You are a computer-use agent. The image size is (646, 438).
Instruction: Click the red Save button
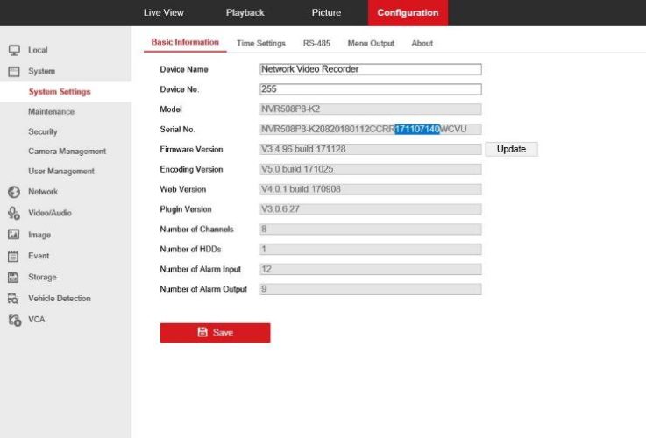click(x=215, y=333)
